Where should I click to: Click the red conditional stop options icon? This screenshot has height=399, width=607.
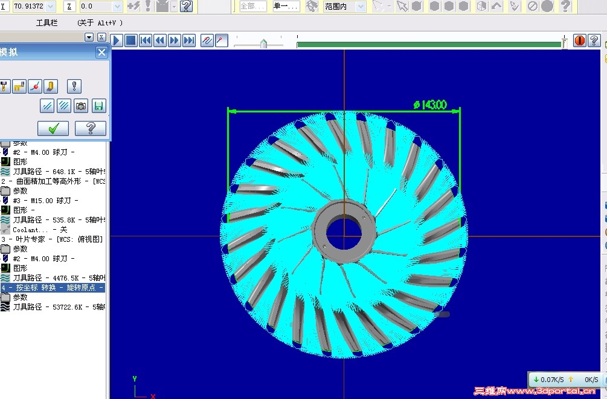pos(579,41)
